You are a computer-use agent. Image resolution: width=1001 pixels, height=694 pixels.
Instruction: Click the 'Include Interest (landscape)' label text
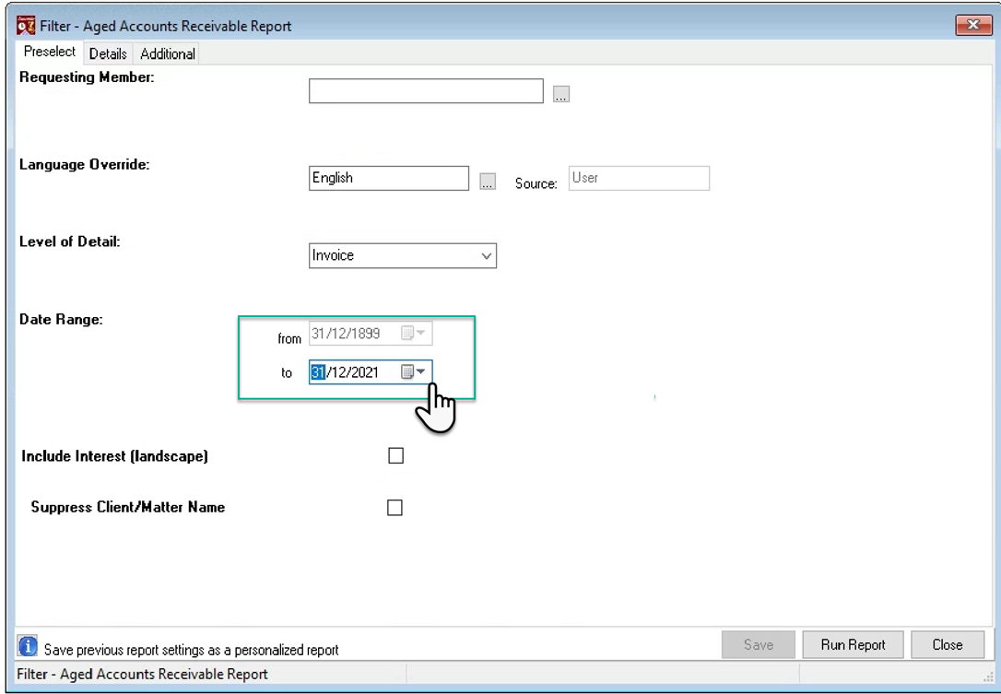coord(115,456)
